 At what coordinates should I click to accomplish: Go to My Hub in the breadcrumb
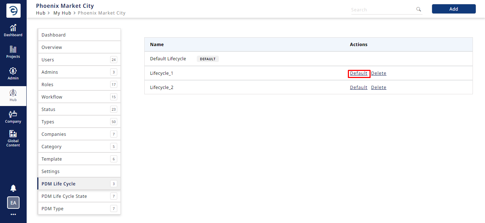point(62,13)
